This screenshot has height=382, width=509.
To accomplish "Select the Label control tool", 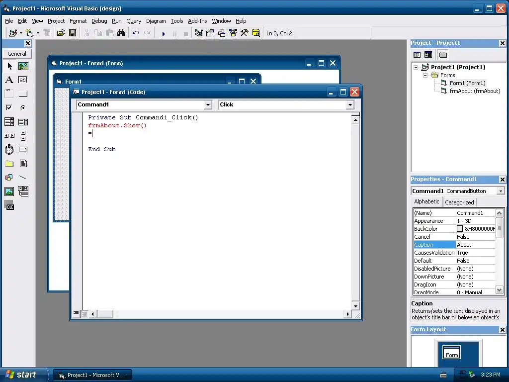I will (9, 80).
